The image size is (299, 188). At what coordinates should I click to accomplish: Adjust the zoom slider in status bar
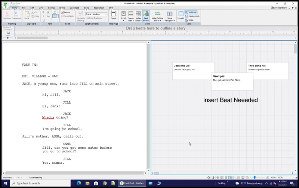255,178
